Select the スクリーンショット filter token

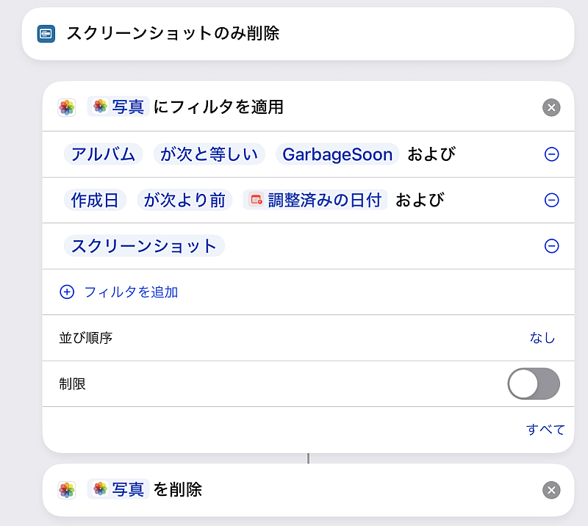[x=144, y=246]
